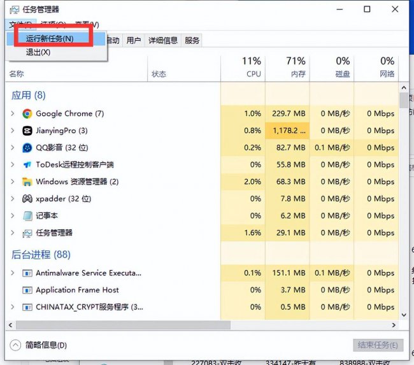Expand the JianyingPro process group

click(x=12, y=131)
